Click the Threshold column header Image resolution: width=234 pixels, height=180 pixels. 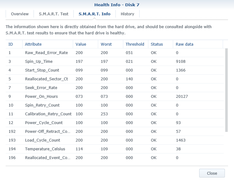136,44
